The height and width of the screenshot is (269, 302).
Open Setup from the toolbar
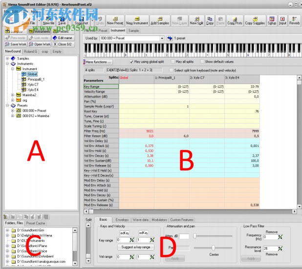tap(272, 21)
